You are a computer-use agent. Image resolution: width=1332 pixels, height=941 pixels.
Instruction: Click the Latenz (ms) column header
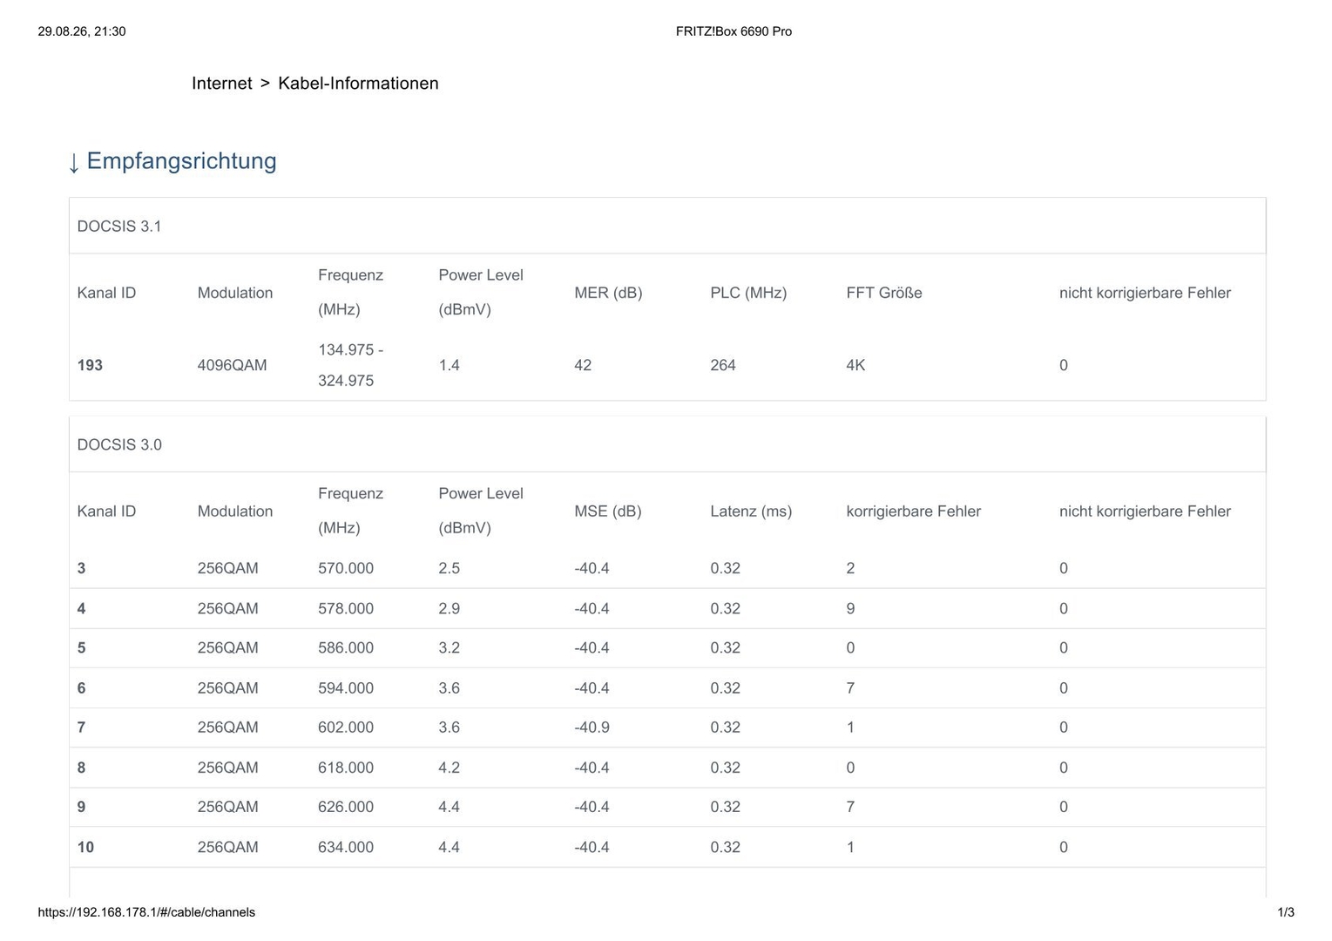click(x=751, y=511)
